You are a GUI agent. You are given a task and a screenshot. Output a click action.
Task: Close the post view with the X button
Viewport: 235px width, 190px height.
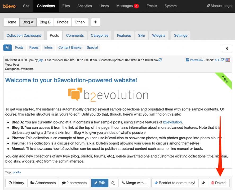coord(227,48)
